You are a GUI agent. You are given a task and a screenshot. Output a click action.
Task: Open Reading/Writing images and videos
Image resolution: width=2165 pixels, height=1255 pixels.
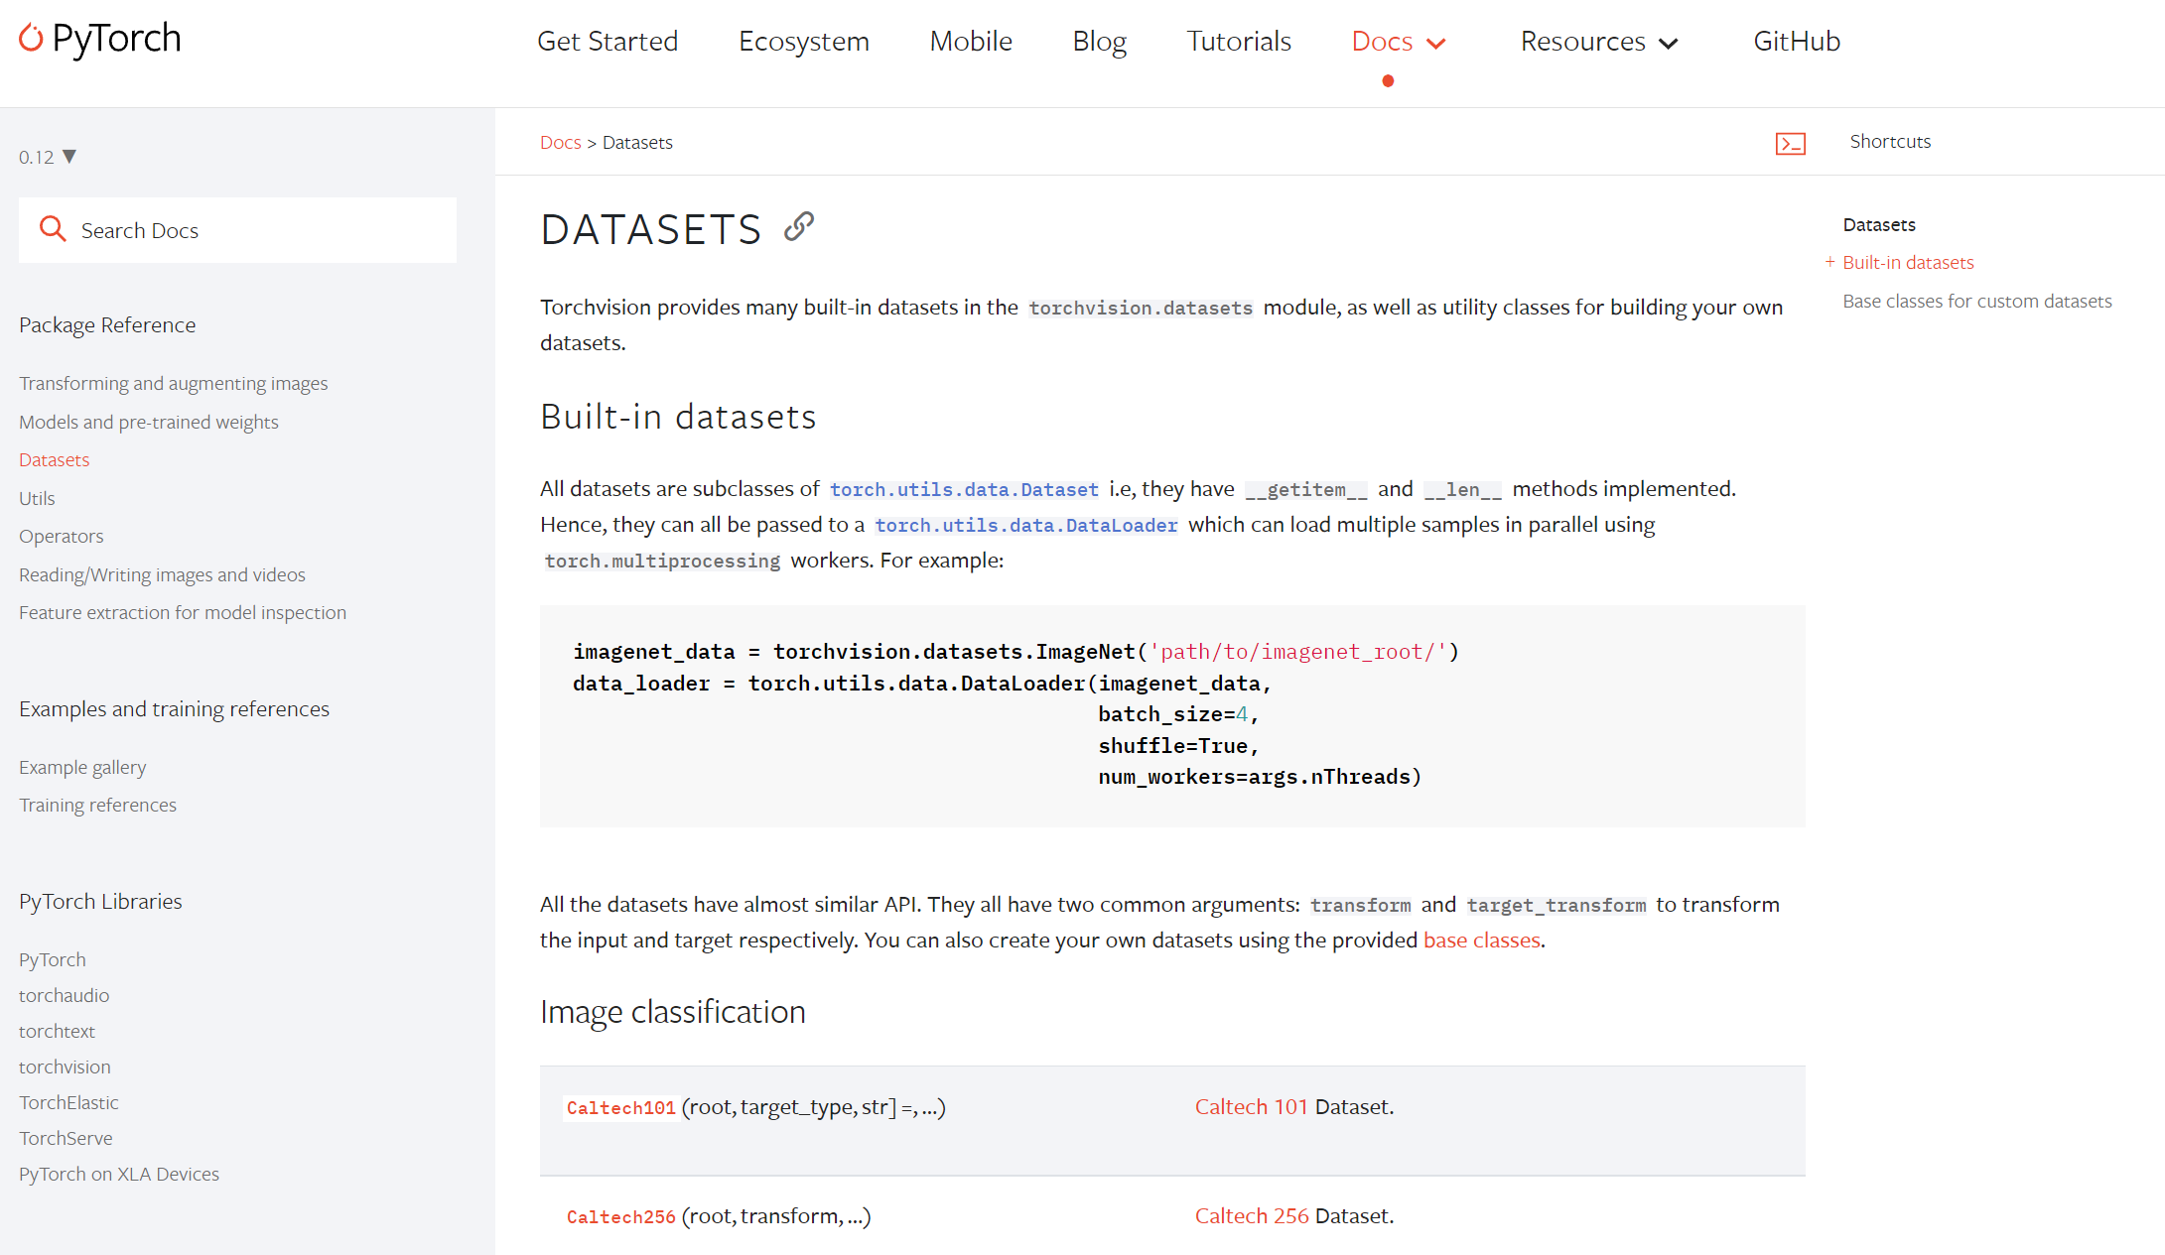(163, 574)
